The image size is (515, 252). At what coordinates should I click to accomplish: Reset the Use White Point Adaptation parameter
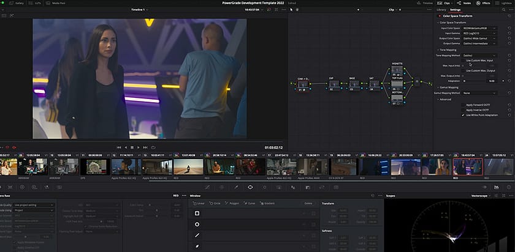point(509,116)
